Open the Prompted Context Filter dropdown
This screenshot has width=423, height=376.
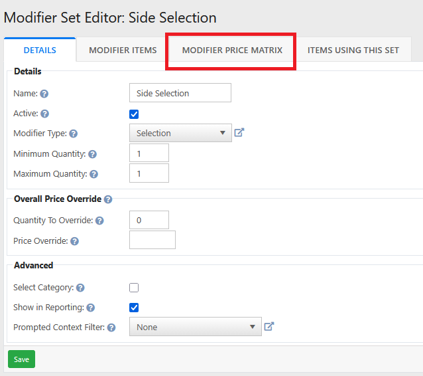[196, 327]
